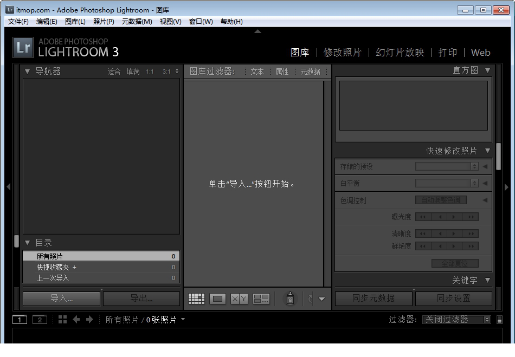Screen dimensions: 515x357
Task: Increase vibrance by large step
Action: [471, 246]
